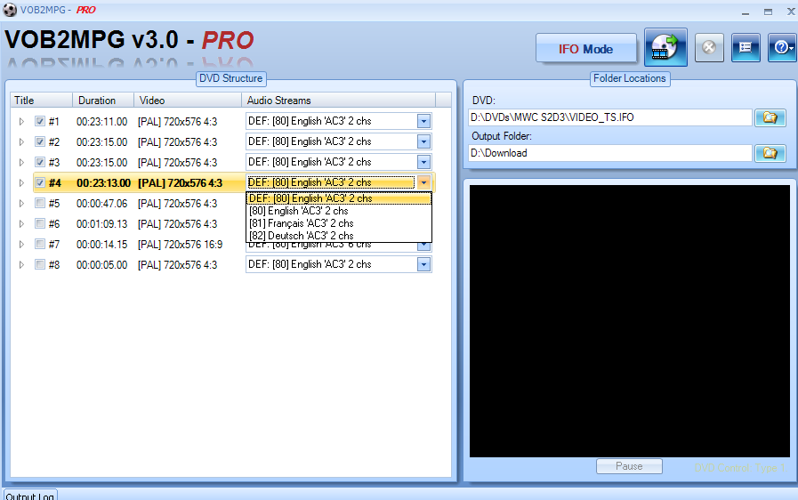Click the cancel X toolbar icon
This screenshot has height=500, width=798.
[x=709, y=48]
